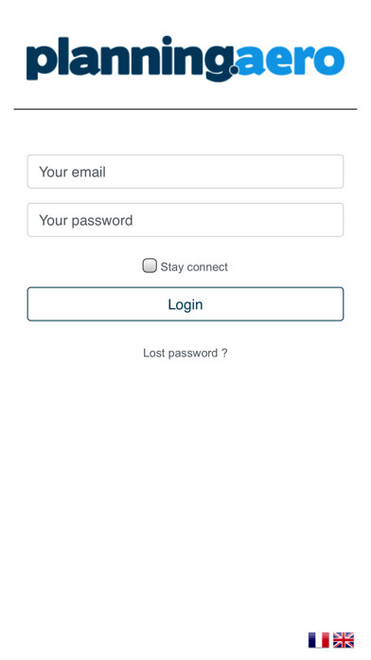Submit credentials with the Login button
Screen dimensions: 371x660
pyautogui.click(x=185, y=303)
